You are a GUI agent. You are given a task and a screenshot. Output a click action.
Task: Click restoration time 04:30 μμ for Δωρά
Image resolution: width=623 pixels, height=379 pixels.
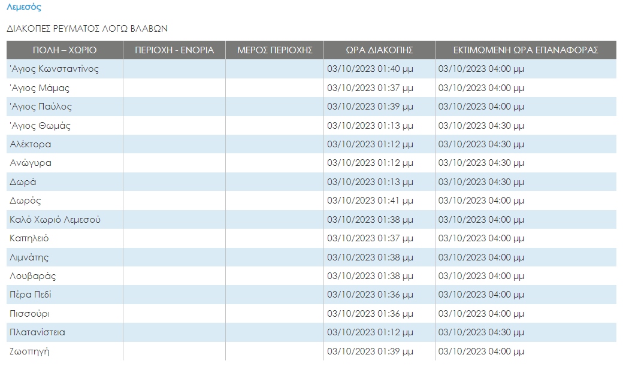(481, 182)
